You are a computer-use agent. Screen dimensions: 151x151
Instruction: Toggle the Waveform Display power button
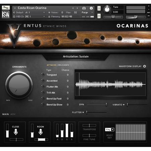pos(145,66)
